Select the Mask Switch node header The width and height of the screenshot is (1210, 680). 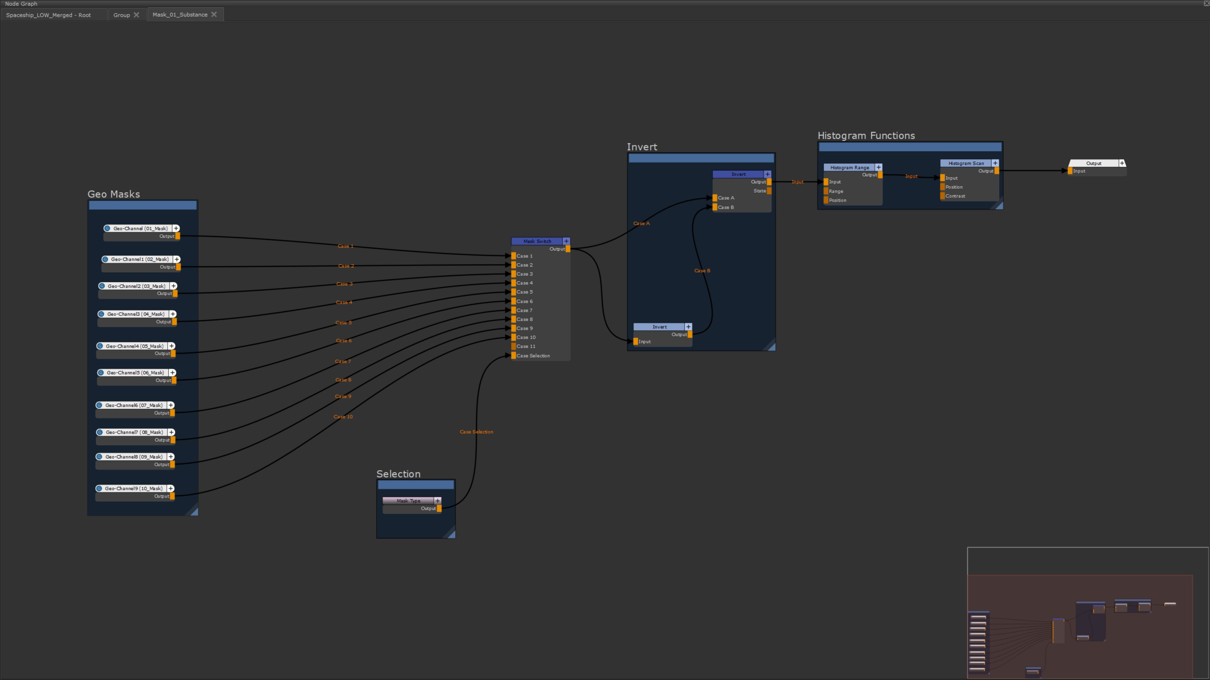pyautogui.click(x=537, y=241)
